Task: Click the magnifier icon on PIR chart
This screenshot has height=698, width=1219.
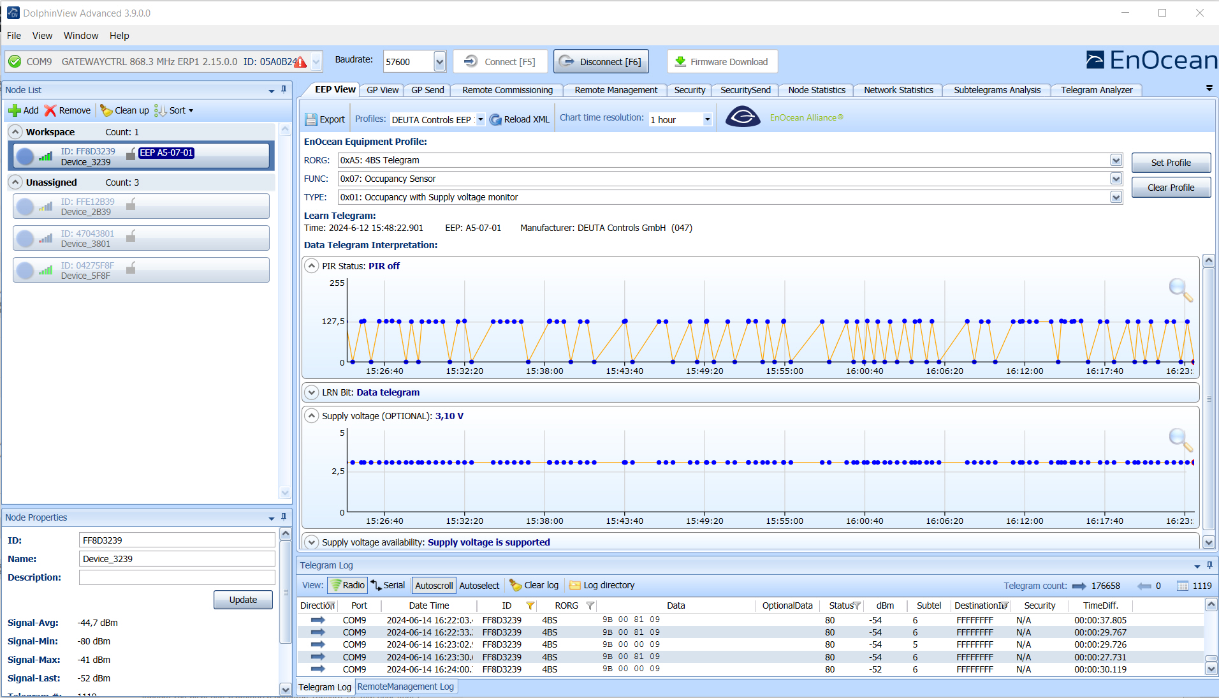Action: [x=1179, y=290]
